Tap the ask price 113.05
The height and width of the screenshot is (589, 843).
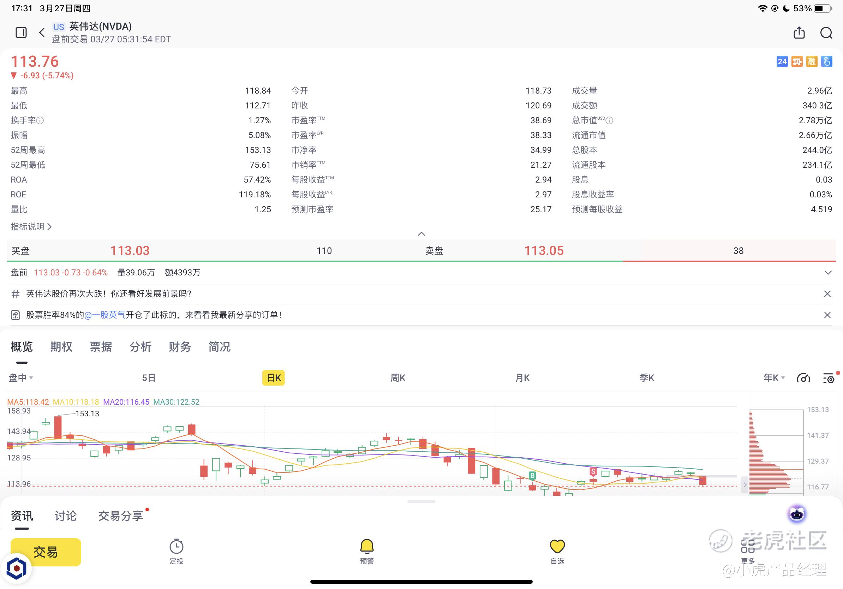tap(544, 251)
